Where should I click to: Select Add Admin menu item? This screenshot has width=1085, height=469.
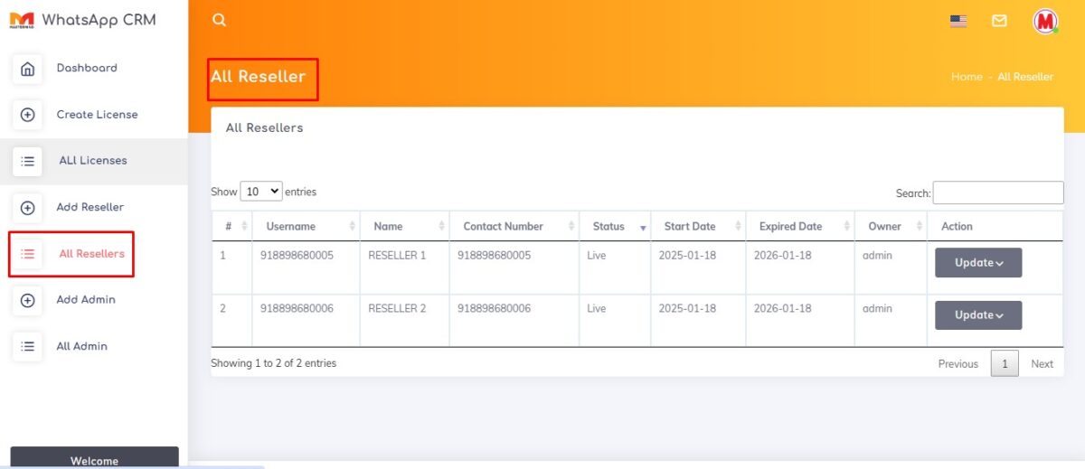click(86, 300)
